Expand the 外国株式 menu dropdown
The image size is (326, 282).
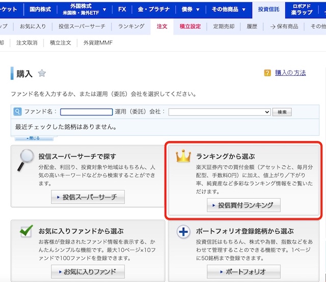click(x=104, y=9)
